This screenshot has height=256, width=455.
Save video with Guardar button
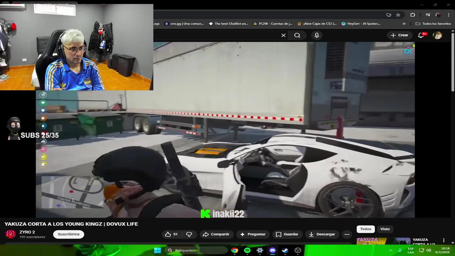(287, 234)
